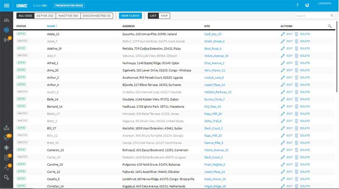Screen dimensions: 339x189
Task: Open the firmware download sidebar icon
Action: (6, 128)
